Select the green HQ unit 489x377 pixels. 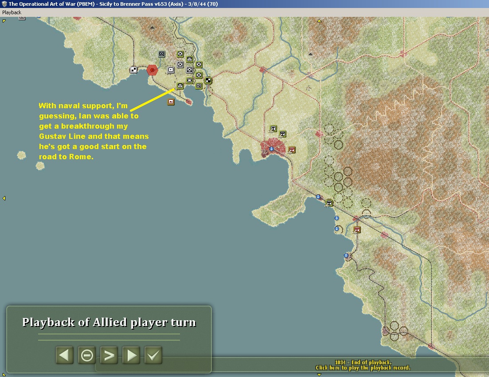199,86
